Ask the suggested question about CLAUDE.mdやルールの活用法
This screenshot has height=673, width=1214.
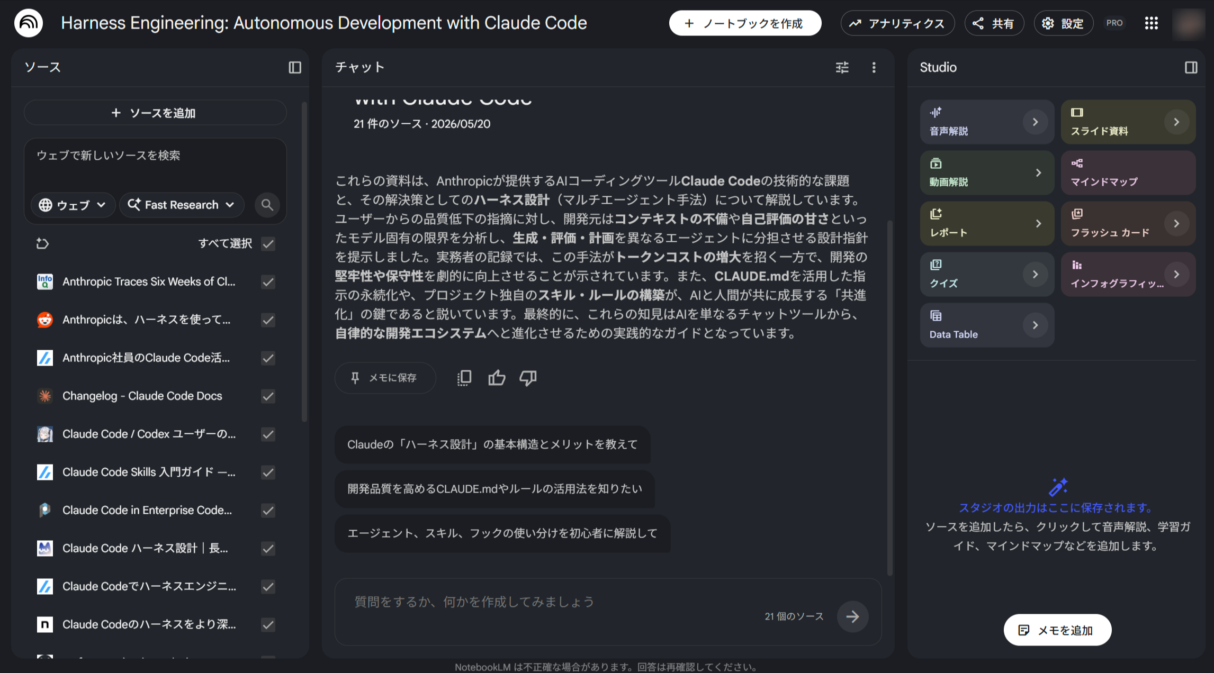[x=494, y=489]
